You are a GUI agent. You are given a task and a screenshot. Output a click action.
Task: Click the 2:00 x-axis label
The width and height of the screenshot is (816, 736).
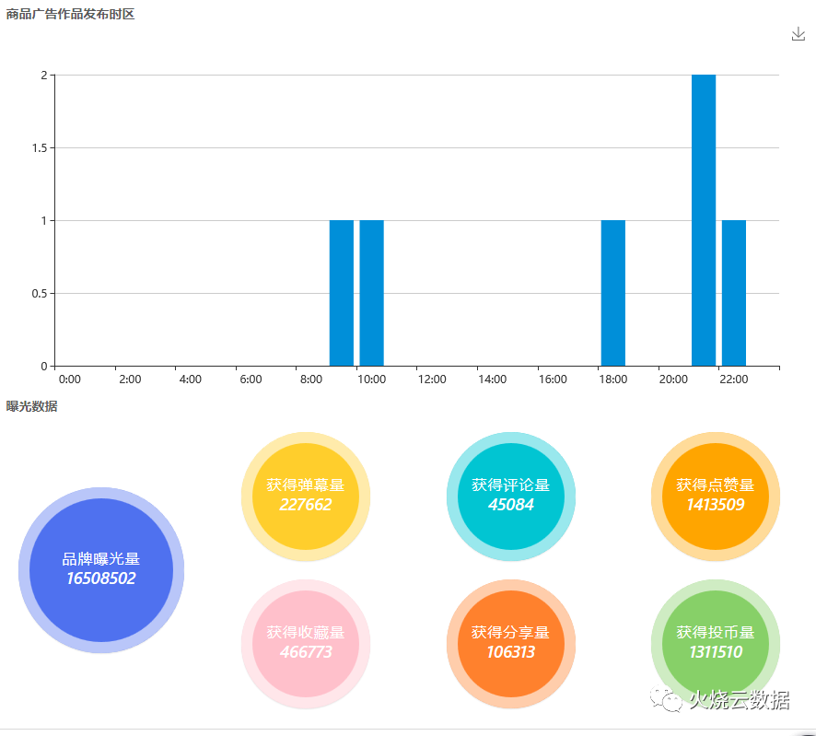[130, 380]
